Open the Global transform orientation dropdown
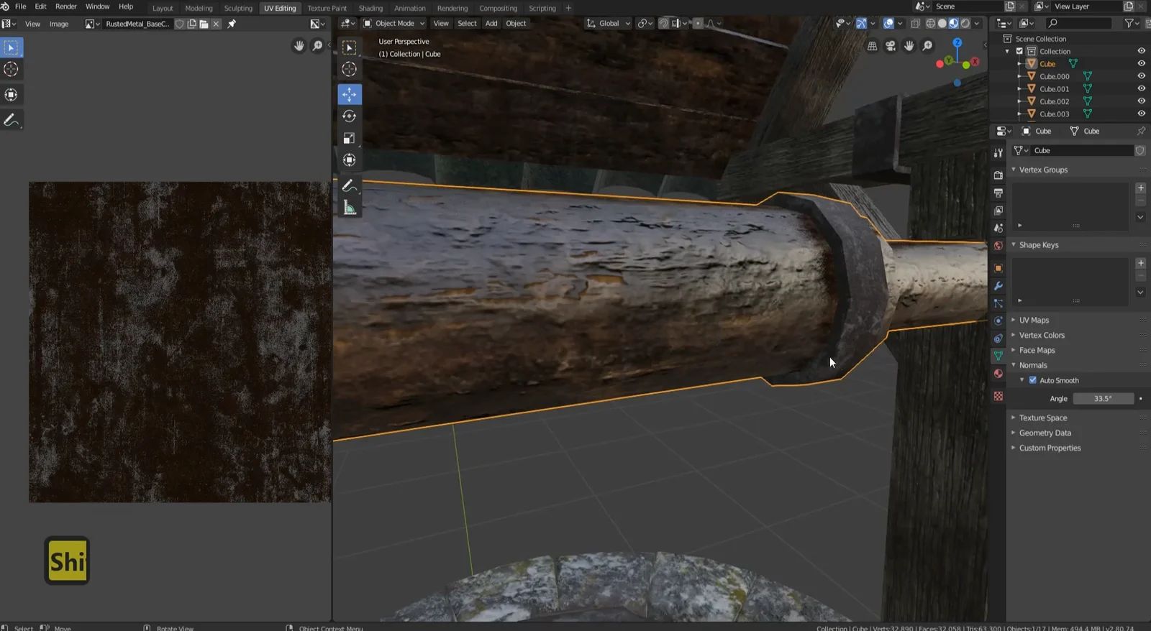Image resolution: width=1151 pixels, height=631 pixels. click(609, 24)
